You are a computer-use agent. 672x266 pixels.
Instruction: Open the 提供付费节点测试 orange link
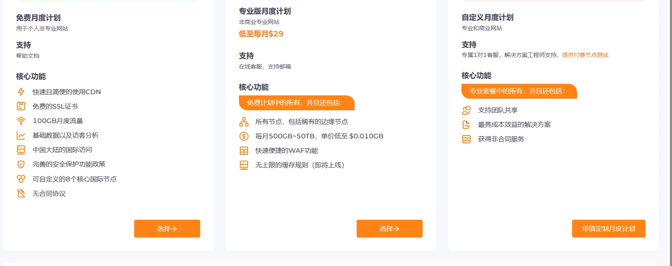click(x=585, y=55)
